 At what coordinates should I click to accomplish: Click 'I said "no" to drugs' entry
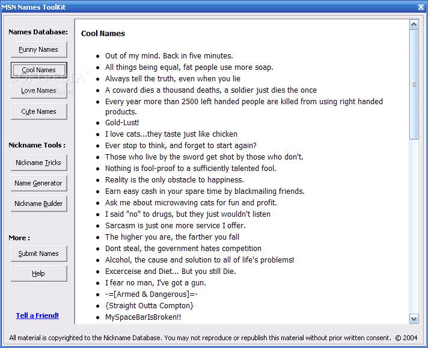[188, 214]
